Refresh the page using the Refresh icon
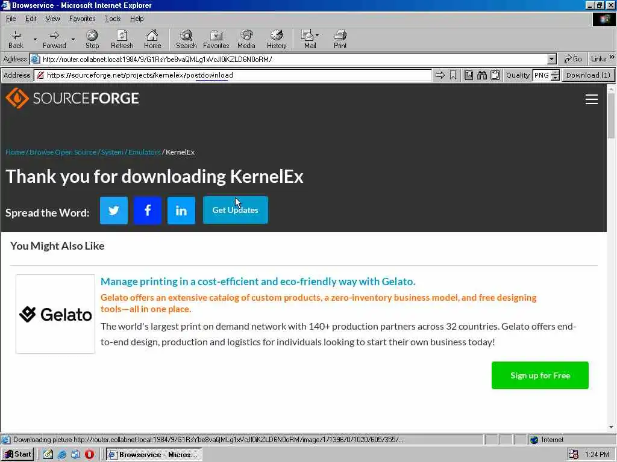 pyautogui.click(x=122, y=39)
